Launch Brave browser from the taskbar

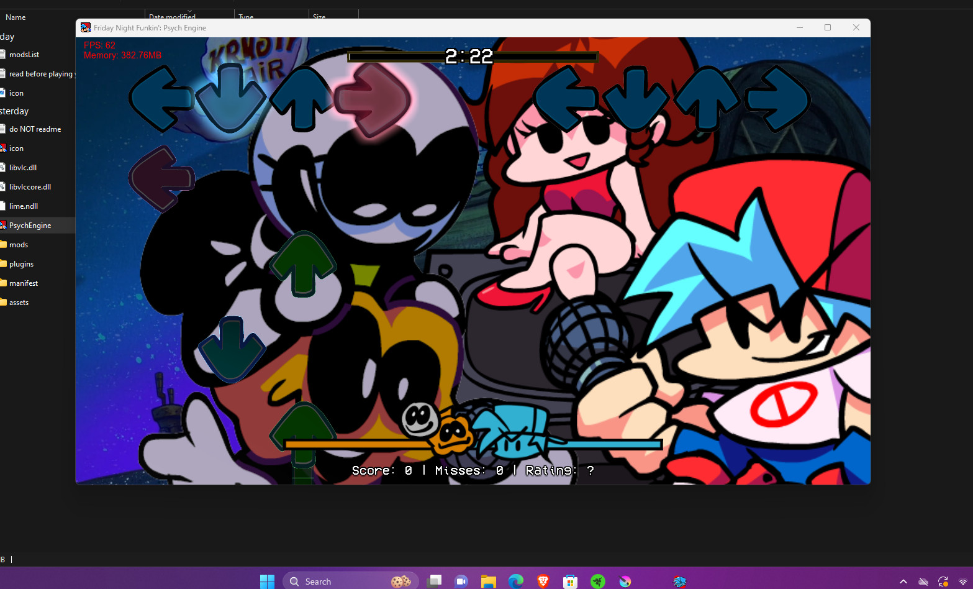pyautogui.click(x=543, y=582)
